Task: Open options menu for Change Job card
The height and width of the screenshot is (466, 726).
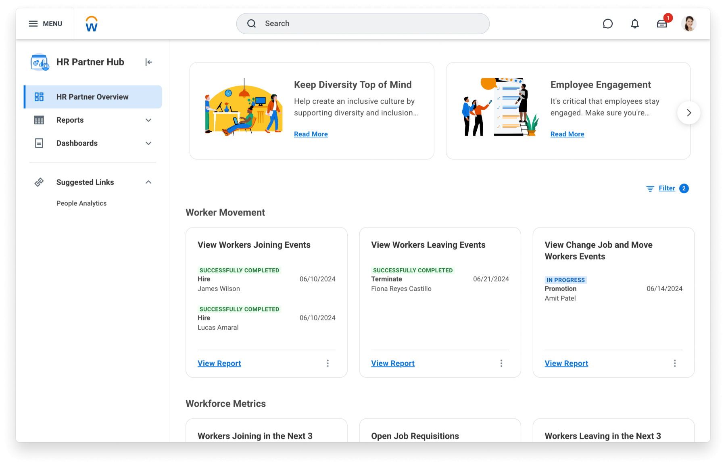Action: [x=674, y=364]
